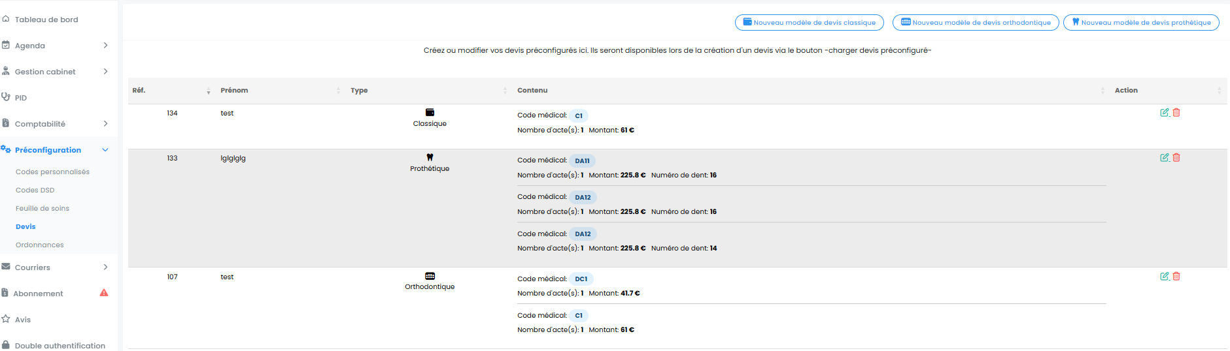Delete the quote template with ref 134

tap(1176, 113)
